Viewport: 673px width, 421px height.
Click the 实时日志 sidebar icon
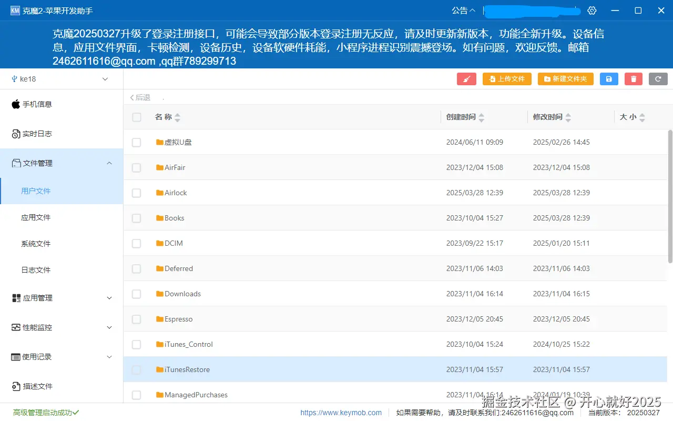pos(16,134)
